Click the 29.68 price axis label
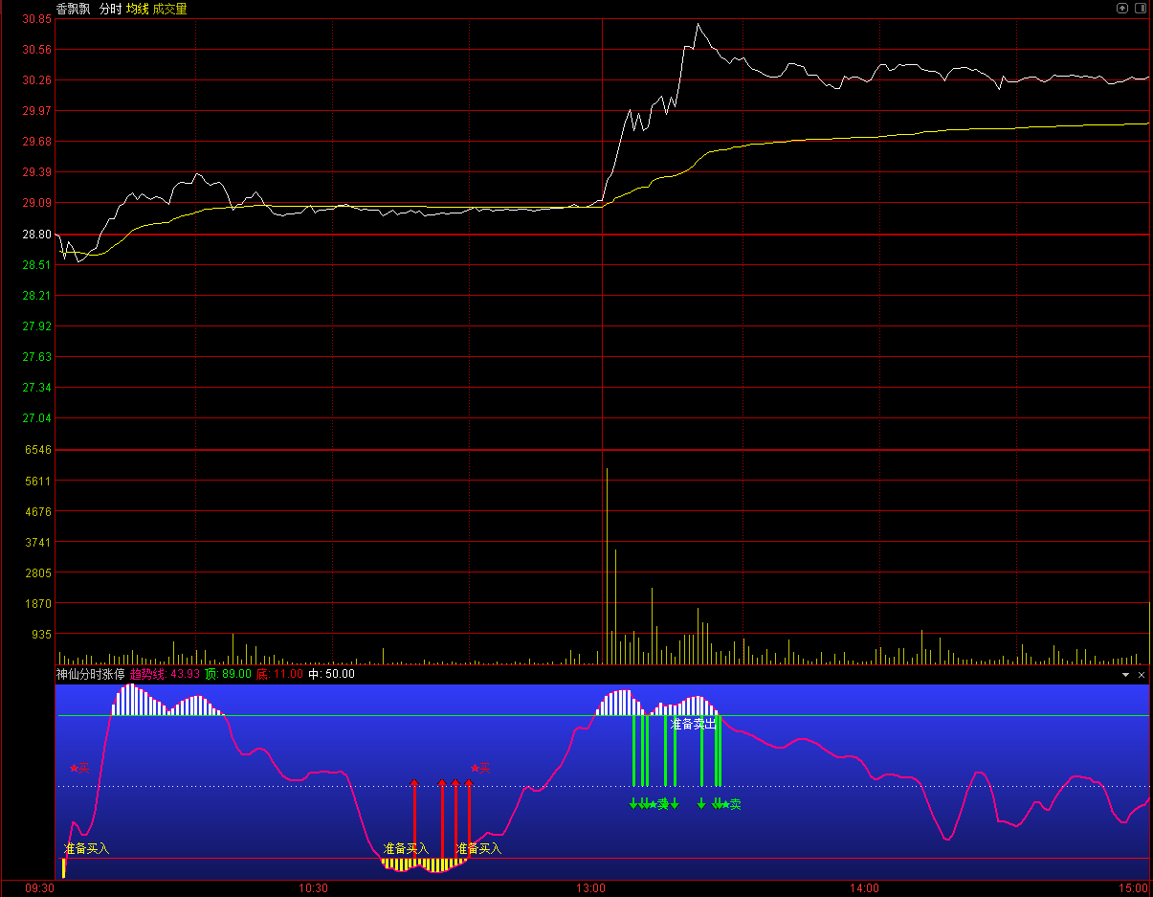1153x897 pixels. click(x=36, y=142)
